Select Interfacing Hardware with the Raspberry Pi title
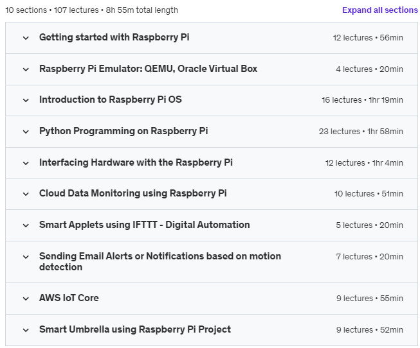The height and width of the screenshot is (348, 420). (x=136, y=162)
